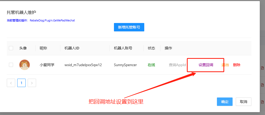Go to next page using right arrow
Screen dimensions: 265x115
[x=32, y=83]
